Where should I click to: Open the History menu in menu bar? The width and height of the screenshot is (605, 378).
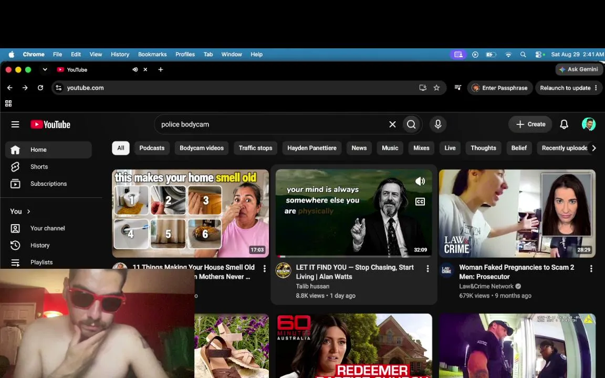[x=120, y=55]
